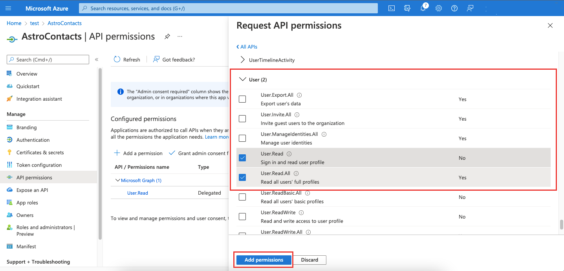
Task: Open Owners in the sidebar
Action: pos(25,215)
